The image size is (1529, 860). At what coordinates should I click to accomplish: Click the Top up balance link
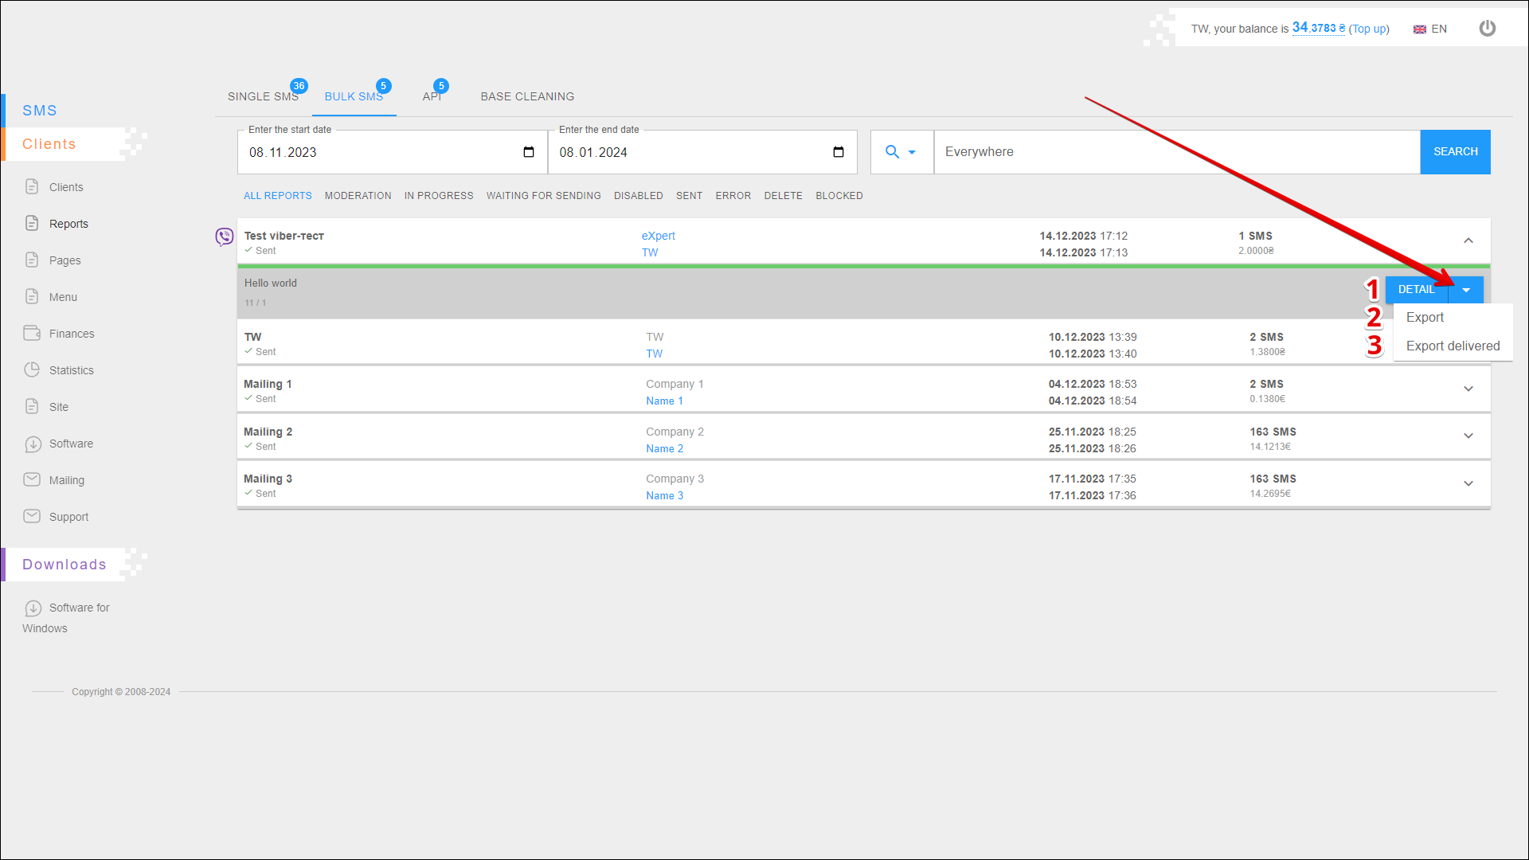point(1369,29)
